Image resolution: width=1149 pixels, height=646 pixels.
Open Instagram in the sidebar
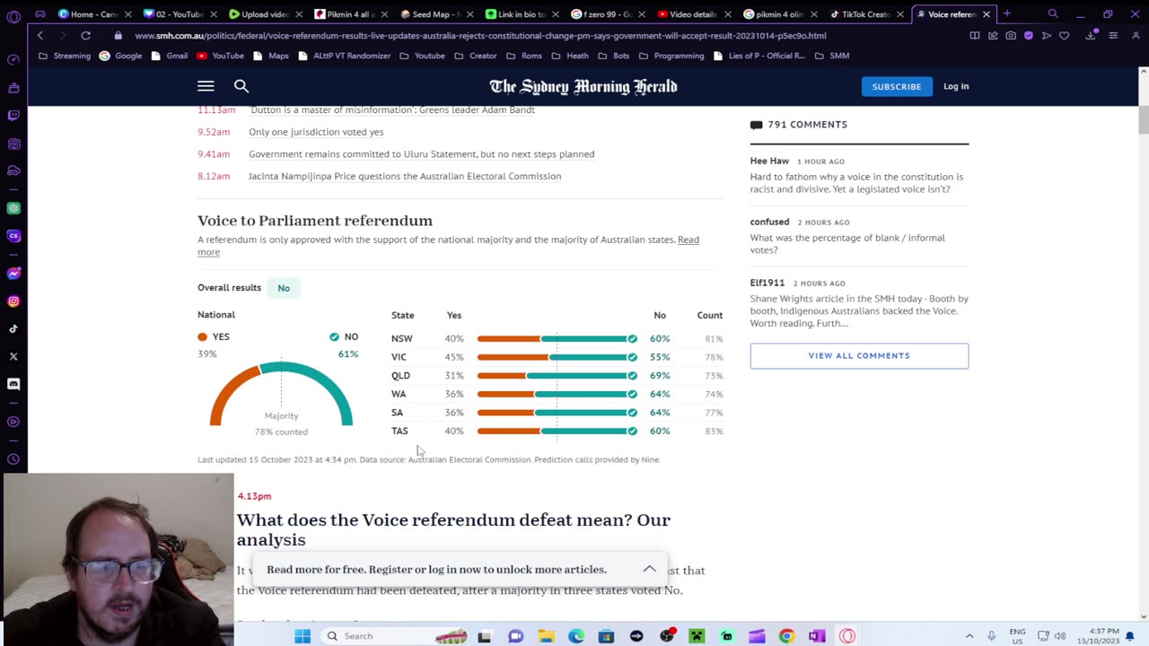coord(13,301)
